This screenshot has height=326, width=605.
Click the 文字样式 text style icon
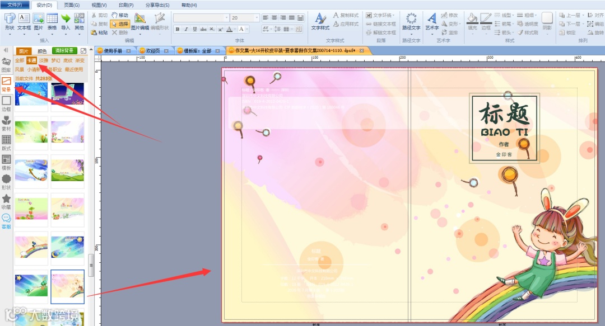pyautogui.click(x=320, y=22)
